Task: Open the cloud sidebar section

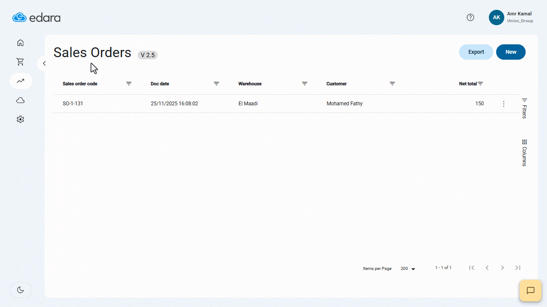Action: (x=21, y=100)
